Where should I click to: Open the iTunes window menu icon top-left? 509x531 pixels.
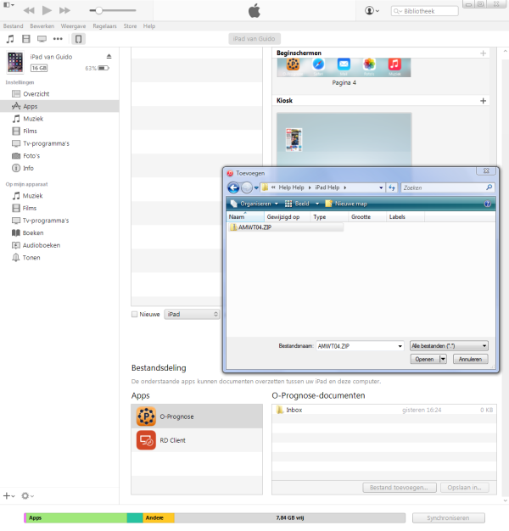8,5
